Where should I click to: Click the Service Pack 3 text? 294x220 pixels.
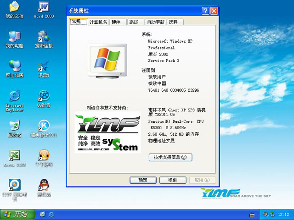(164, 60)
